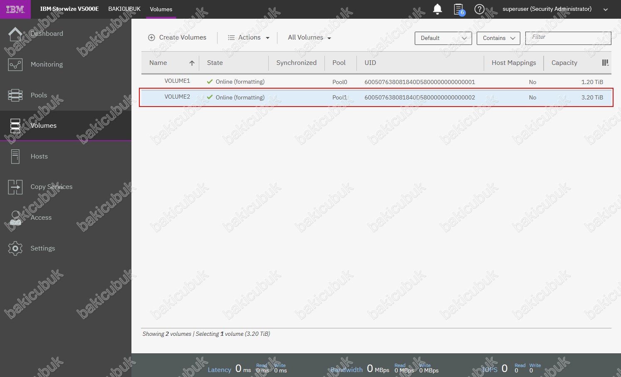Click in the Filter text field
Screen dimensions: 621x377
click(568, 38)
